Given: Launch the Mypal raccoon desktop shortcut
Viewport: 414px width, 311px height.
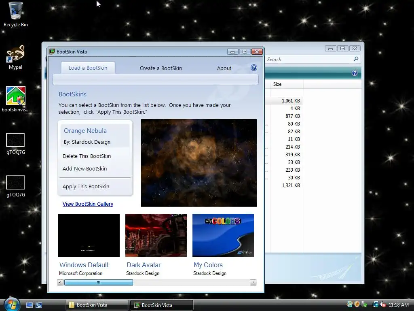Looking at the screenshot, I should tap(15, 57).
